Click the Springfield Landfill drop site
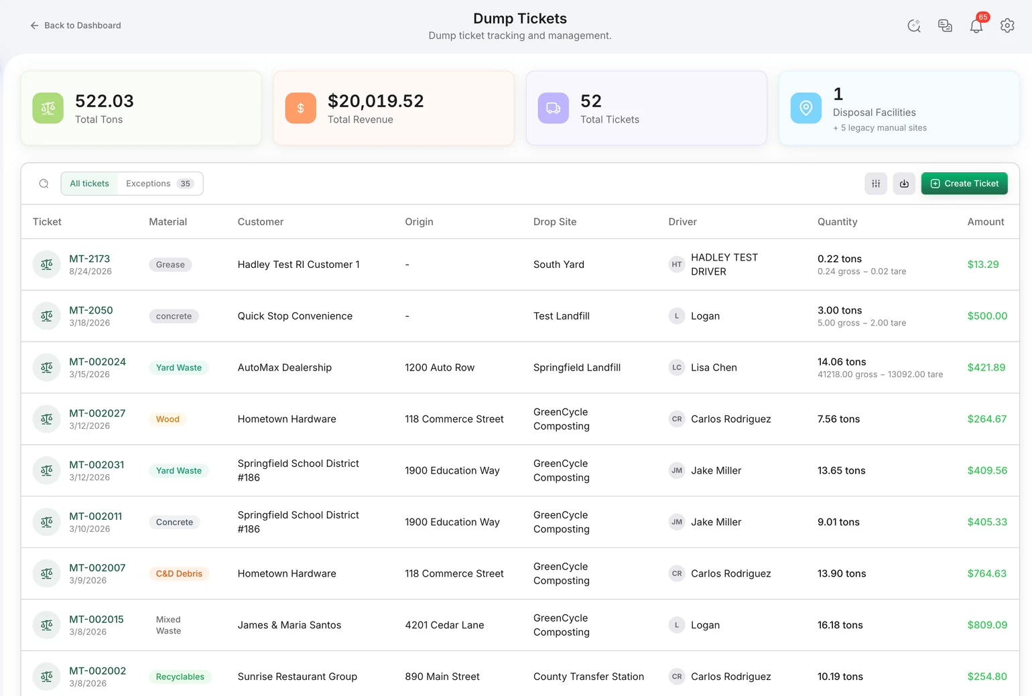The width and height of the screenshot is (1032, 696). pos(577,368)
